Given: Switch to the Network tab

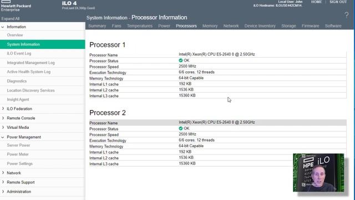Looking at the screenshot, I should pyautogui.click(x=231, y=26).
